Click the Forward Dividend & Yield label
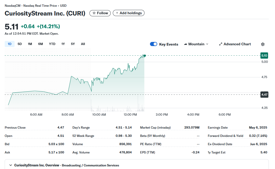The height and width of the screenshot is (169, 275). (226, 136)
